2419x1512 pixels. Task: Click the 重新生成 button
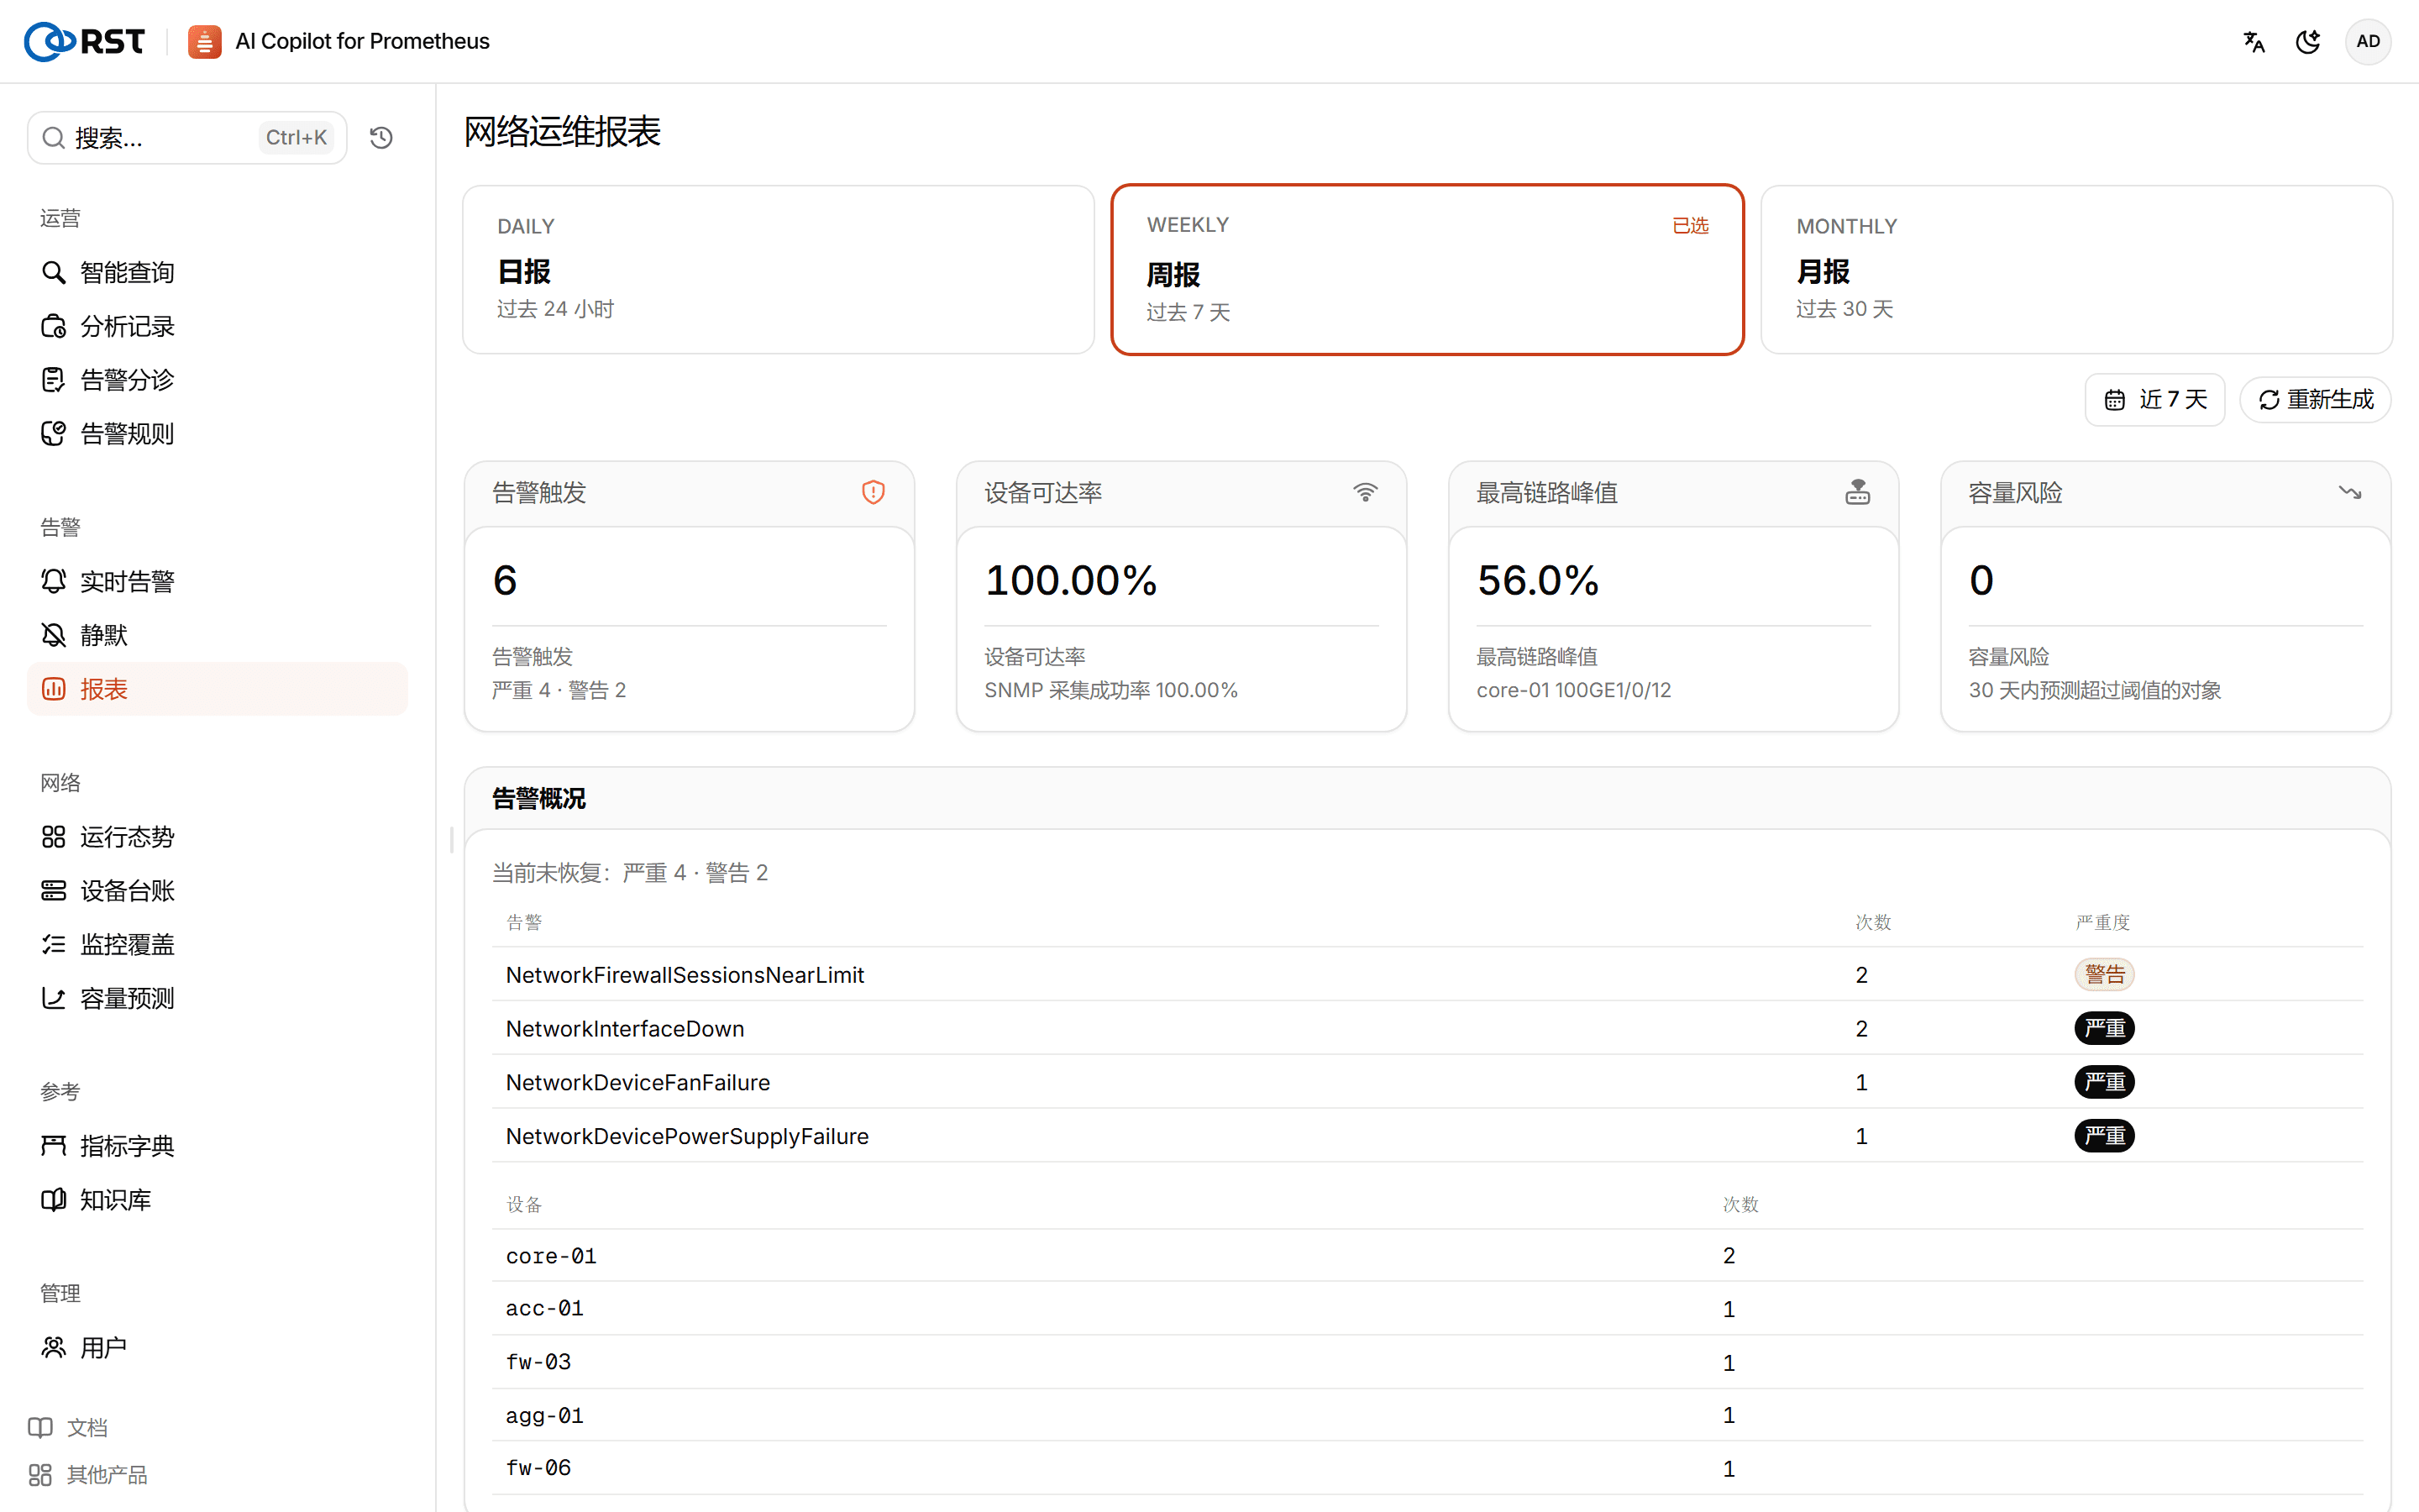coord(2315,400)
